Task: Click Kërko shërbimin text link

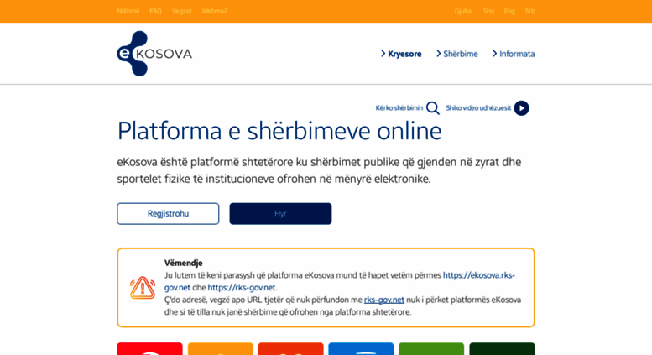Action: 399,108
